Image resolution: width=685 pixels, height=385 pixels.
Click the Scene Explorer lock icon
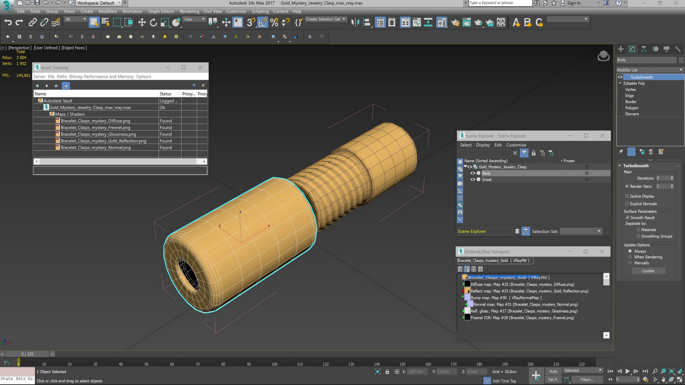click(x=533, y=153)
